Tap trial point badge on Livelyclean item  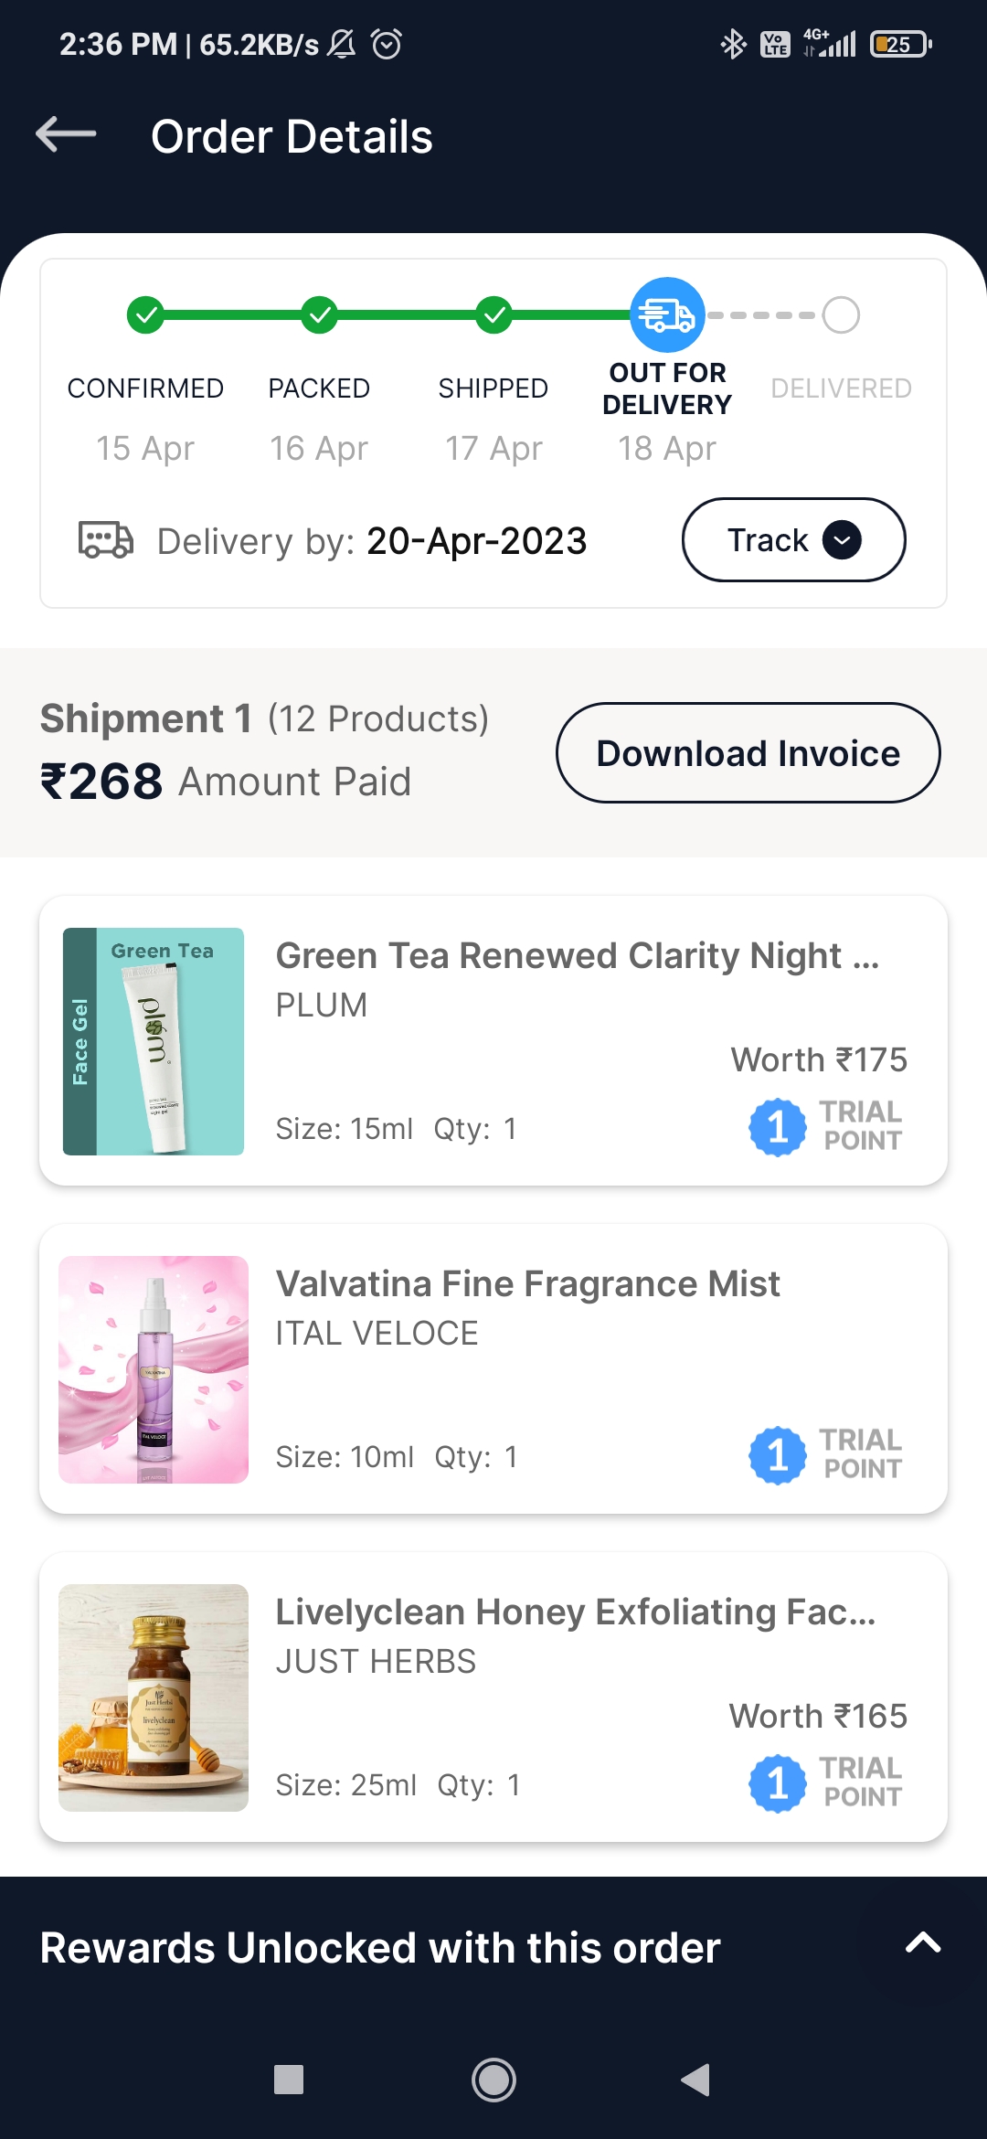pyautogui.click(x=825, y=1782)
